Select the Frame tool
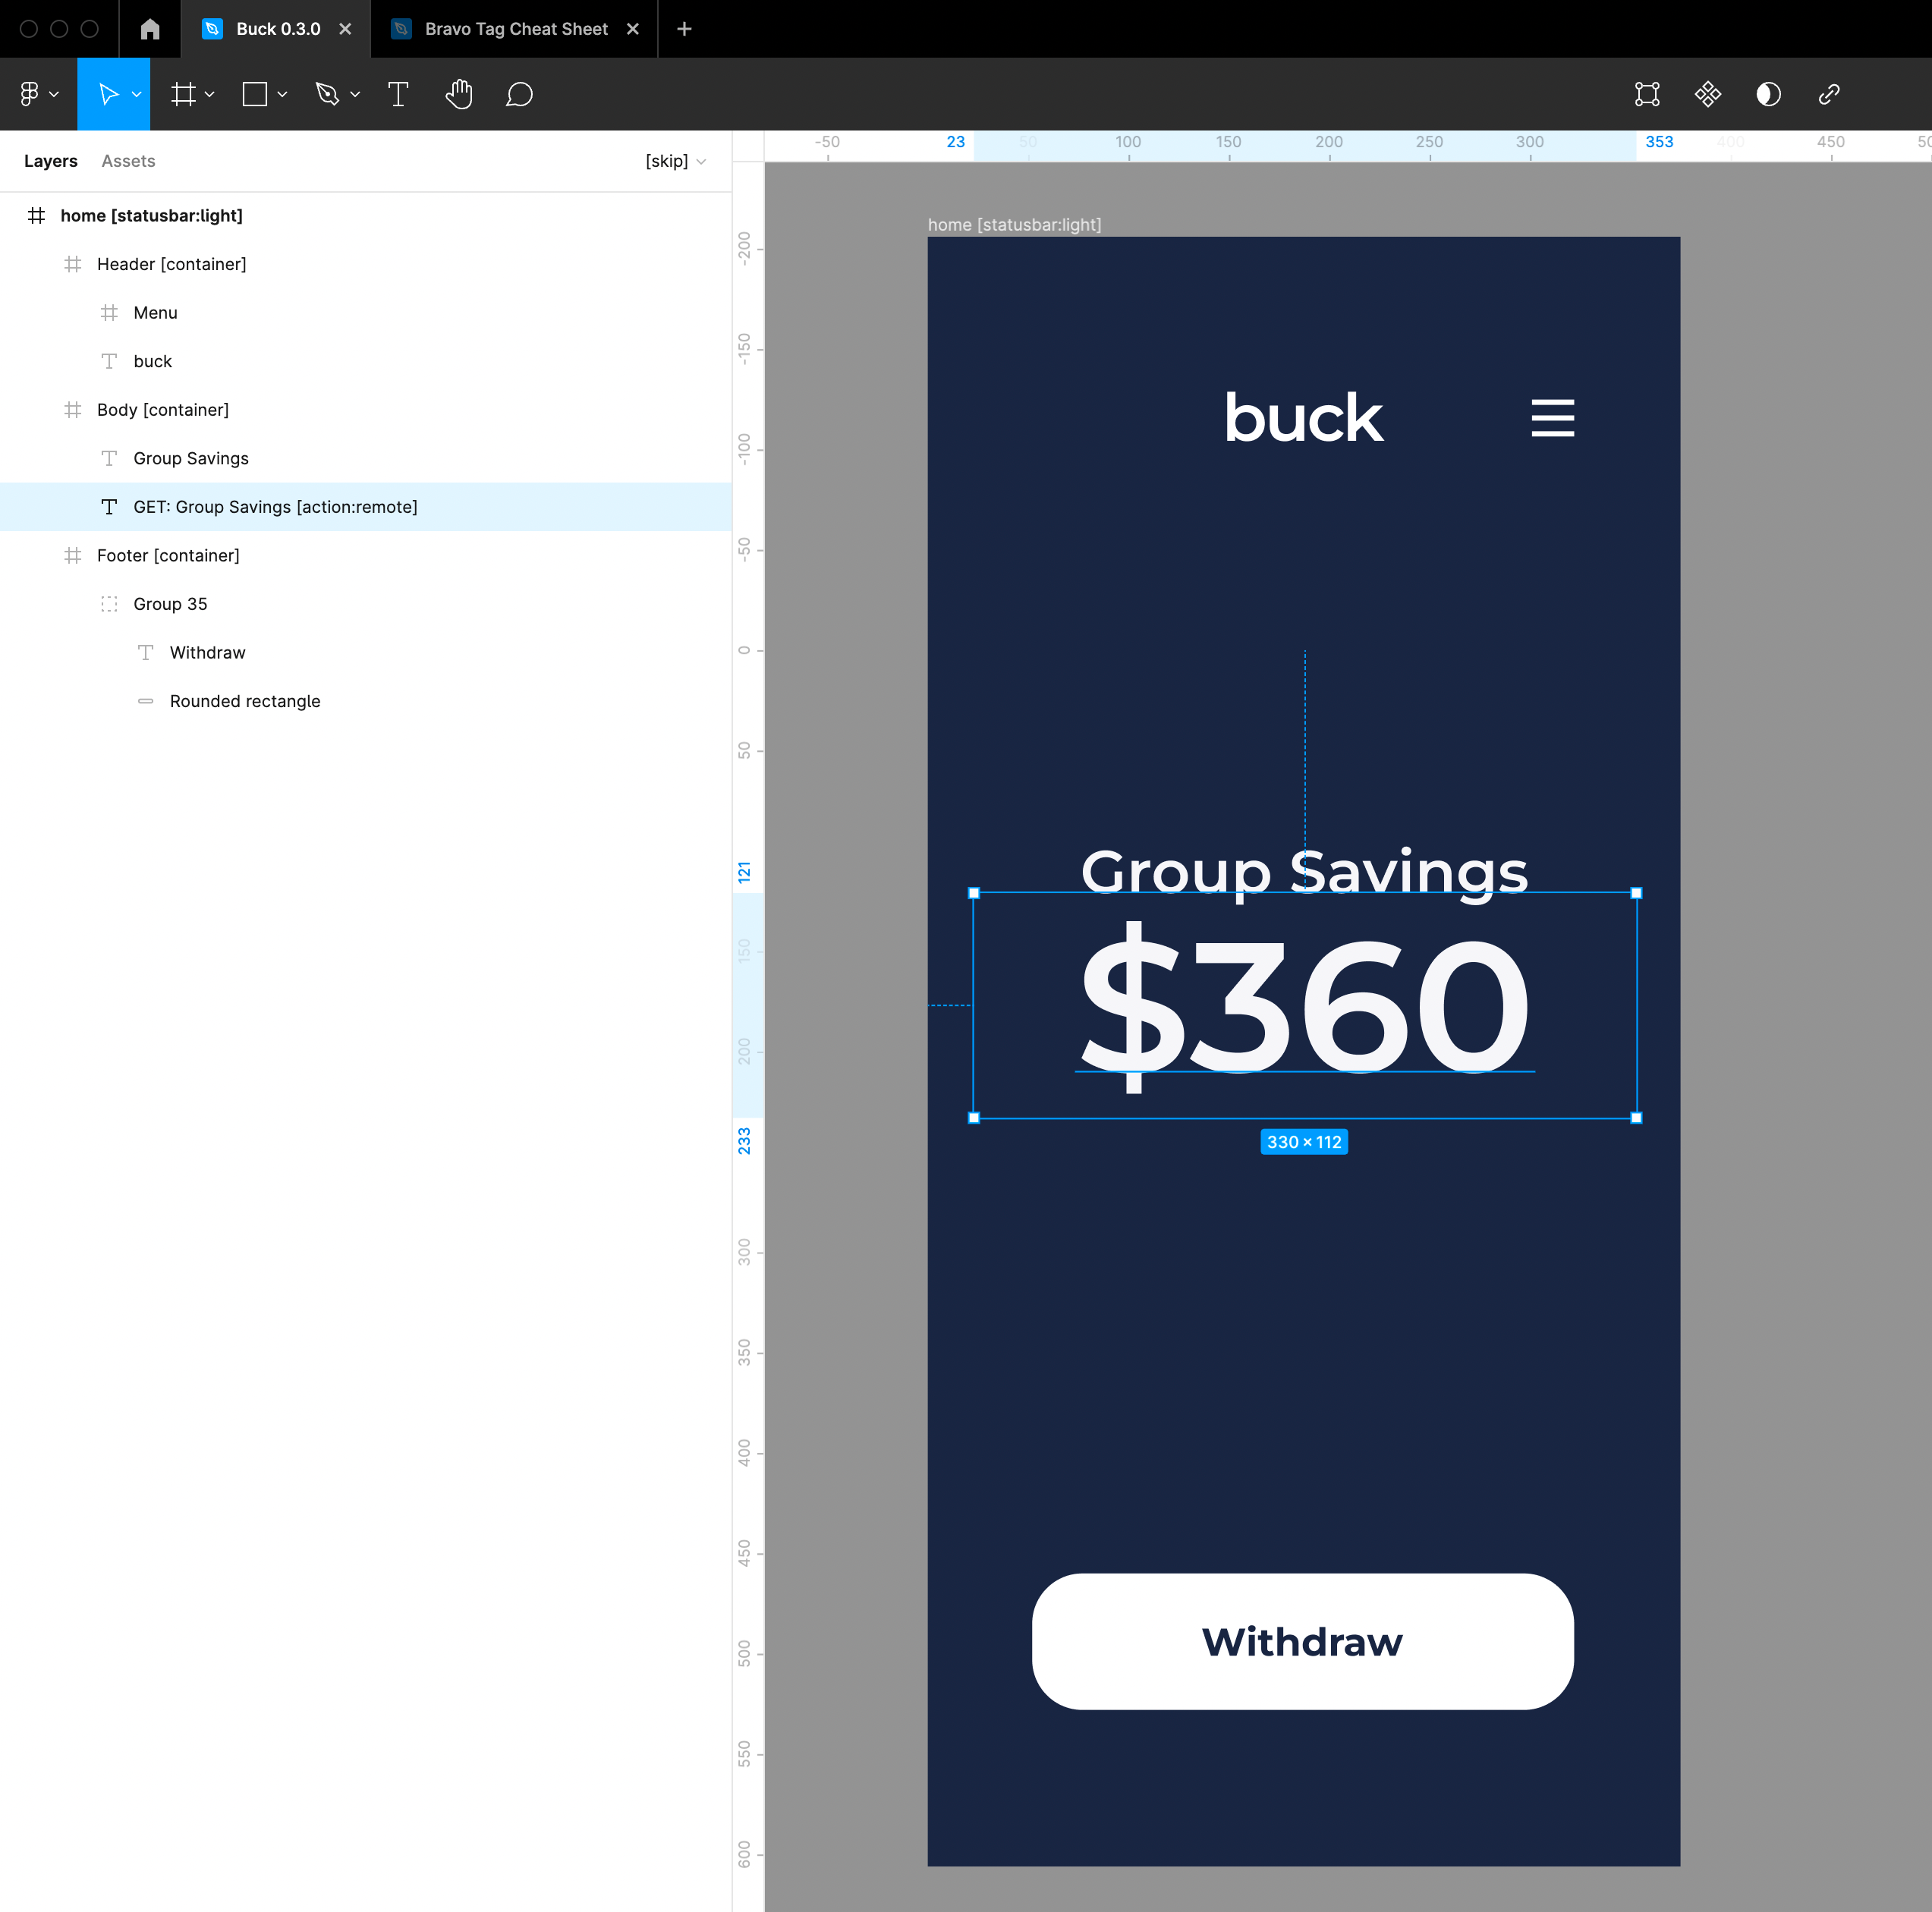This screenshot has width=1932, height=1912. point(183,94)
